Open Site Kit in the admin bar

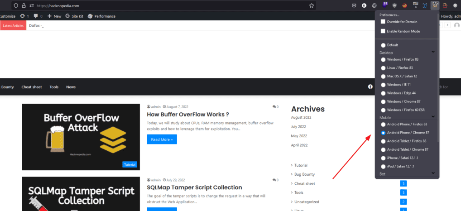click(74, 16)
